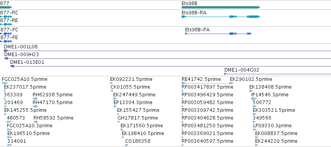Select the DME1-013E01 clone label

click(x=27, y=62)
